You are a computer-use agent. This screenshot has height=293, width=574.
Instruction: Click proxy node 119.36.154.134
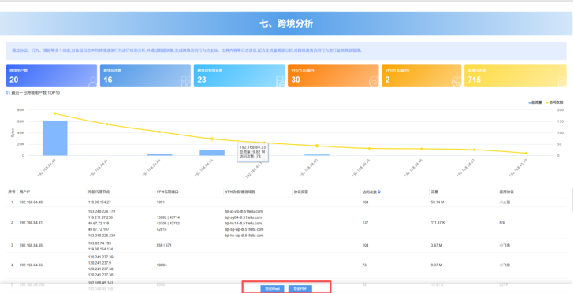point(101,250)
